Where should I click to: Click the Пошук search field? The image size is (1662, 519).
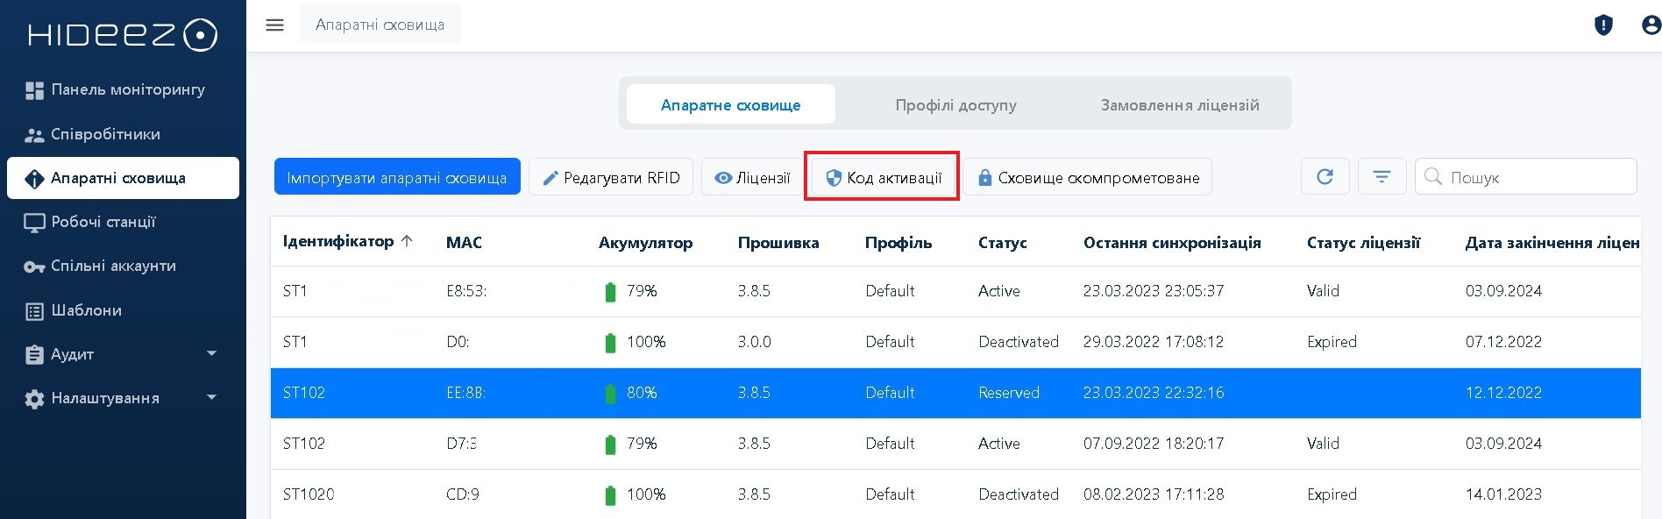pos(1534,177)
